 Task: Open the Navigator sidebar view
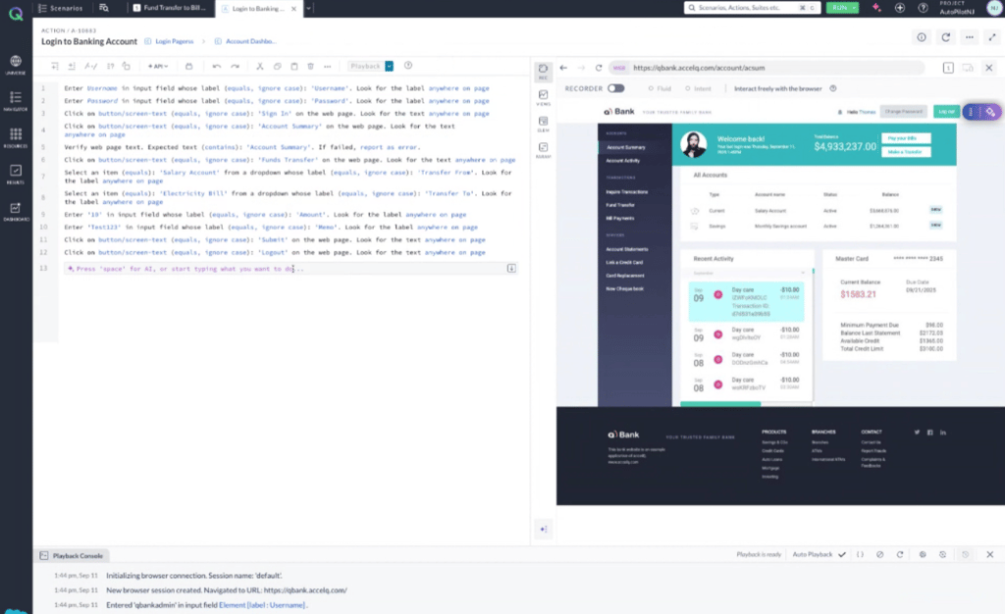point(16,100)
